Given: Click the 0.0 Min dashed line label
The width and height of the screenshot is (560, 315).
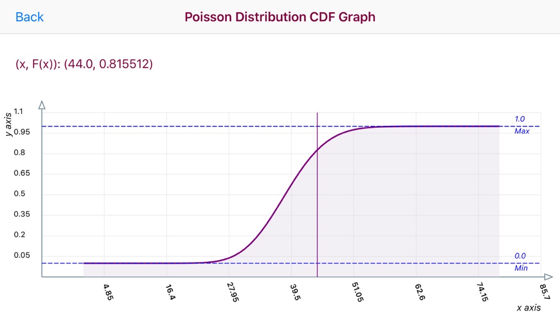Looking at the screenshot, I should pos(521,262).
